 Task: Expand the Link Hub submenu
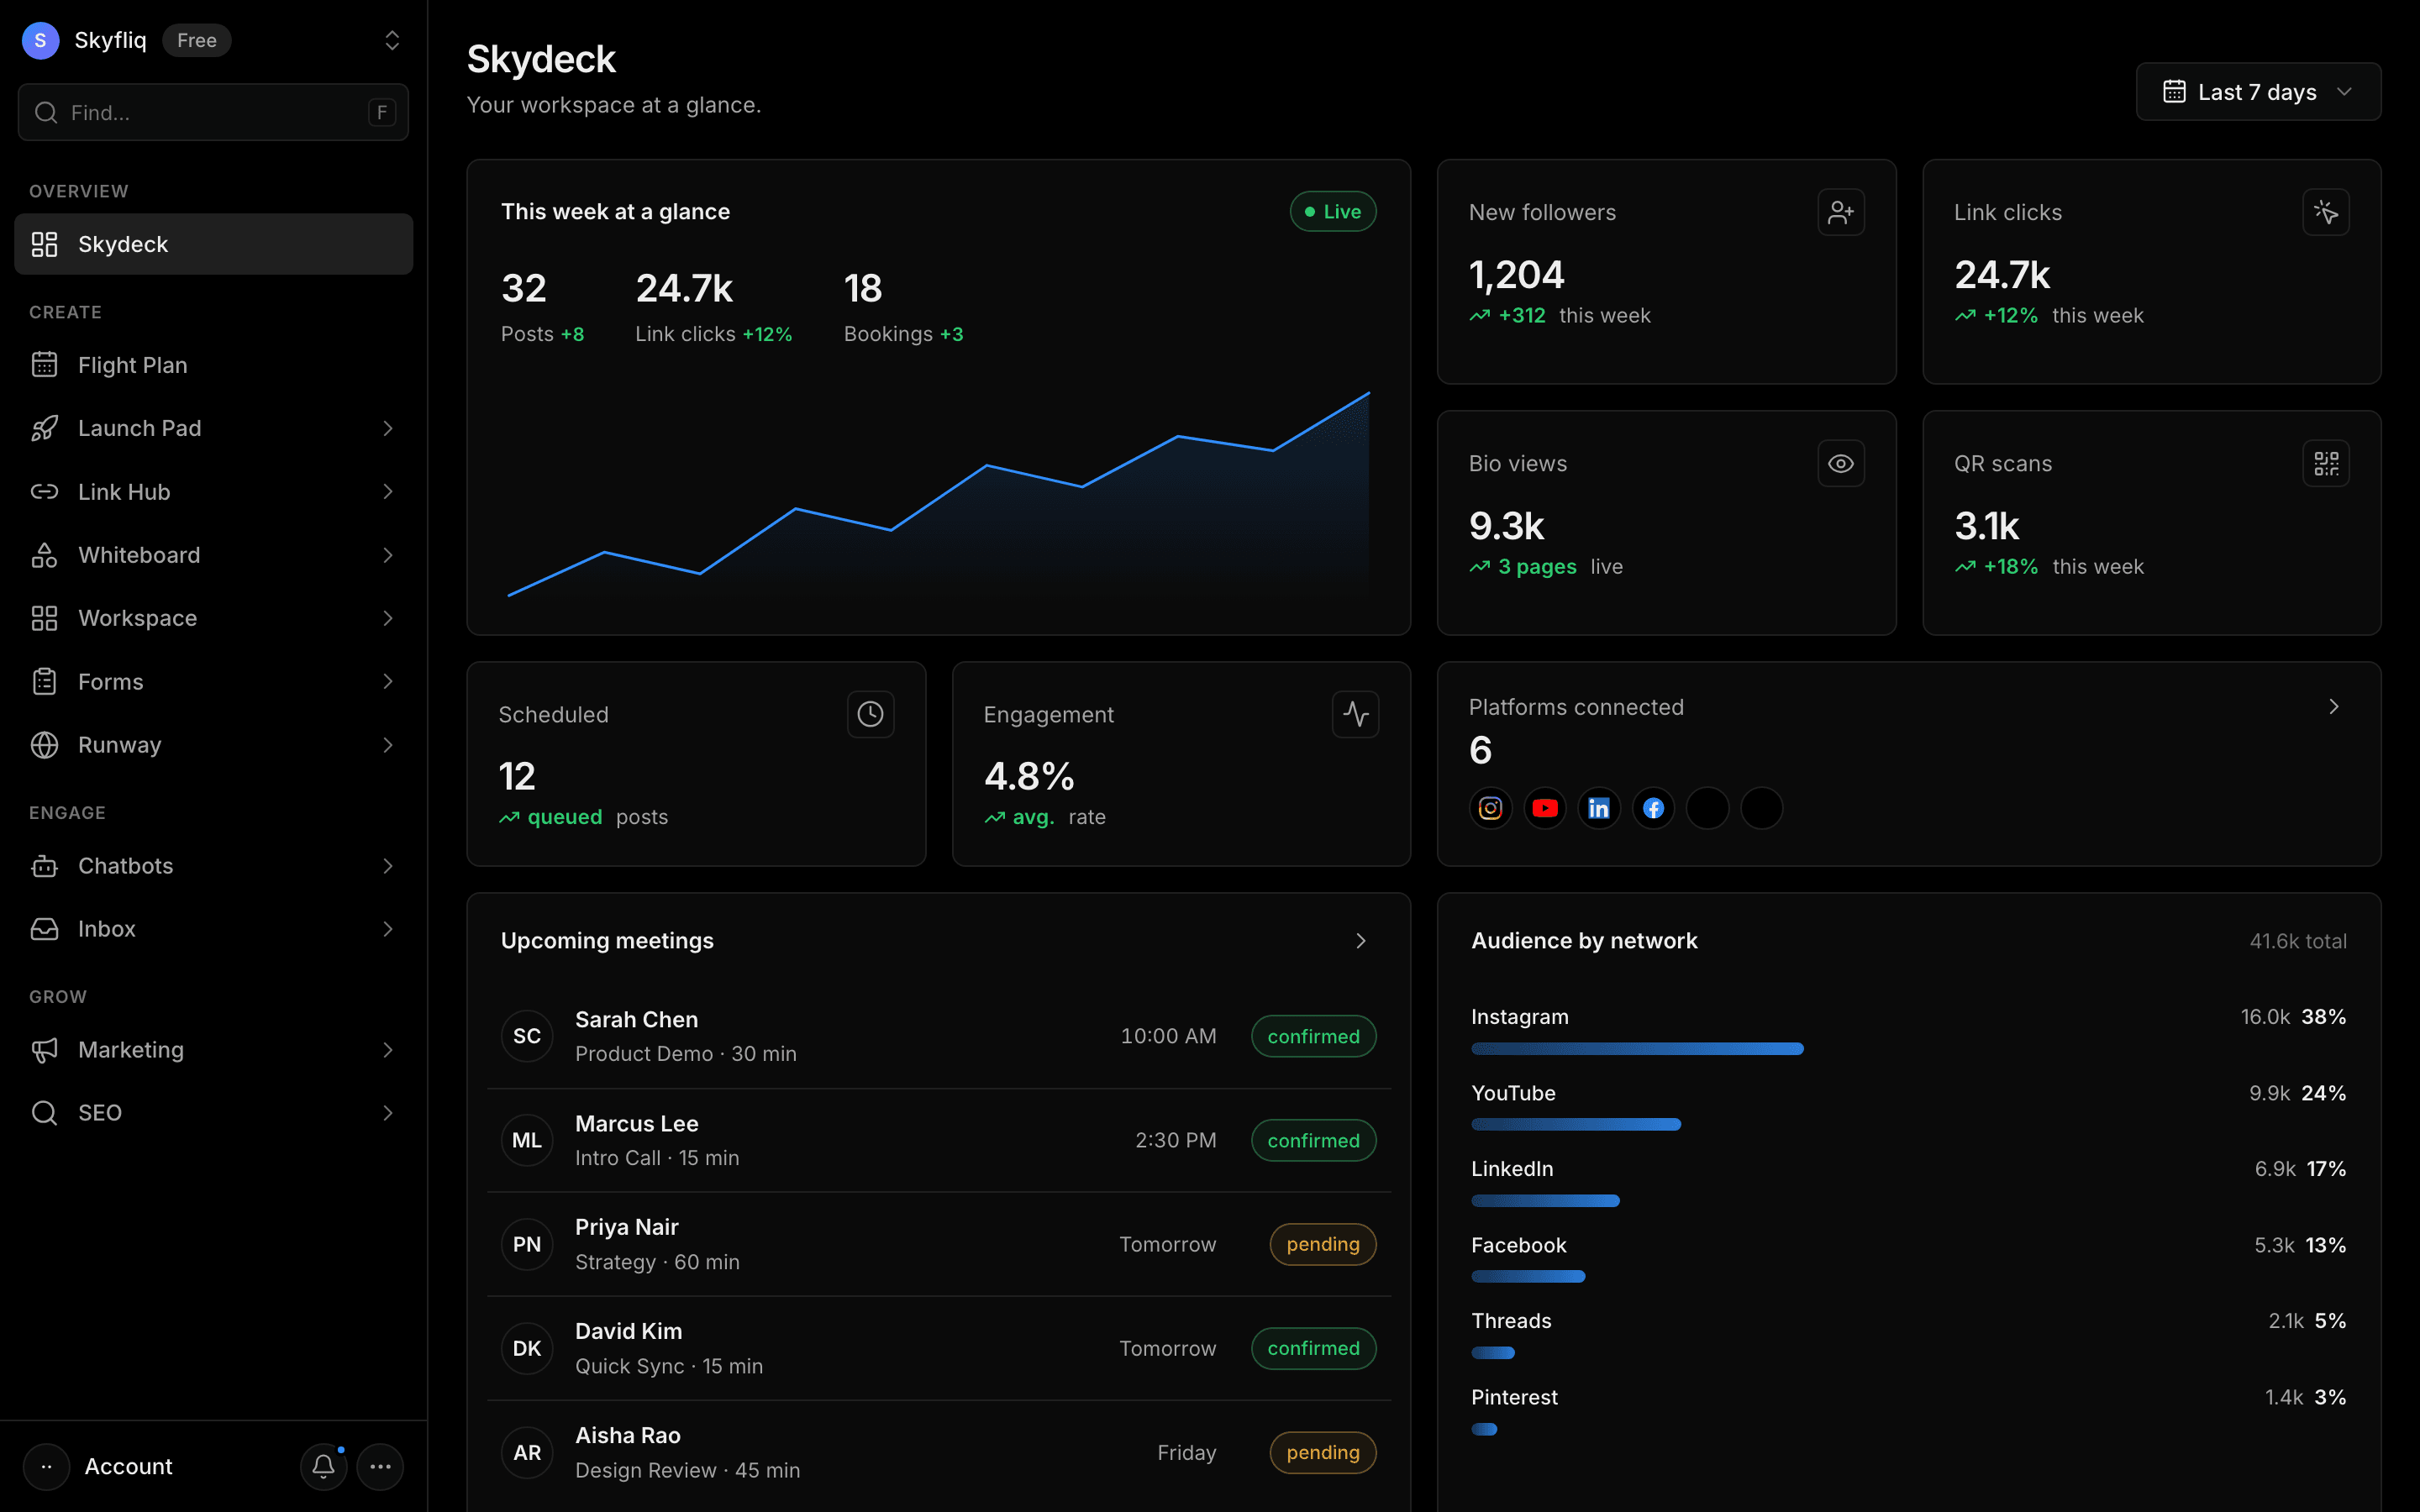tap(388, 491)
